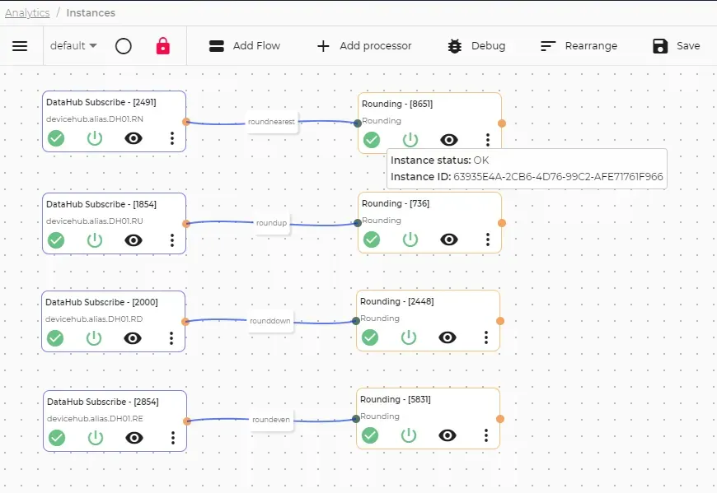Open more options for DataHub Subscribe [2854]
This screenshot has width=717, height=493.
point(173,438)
